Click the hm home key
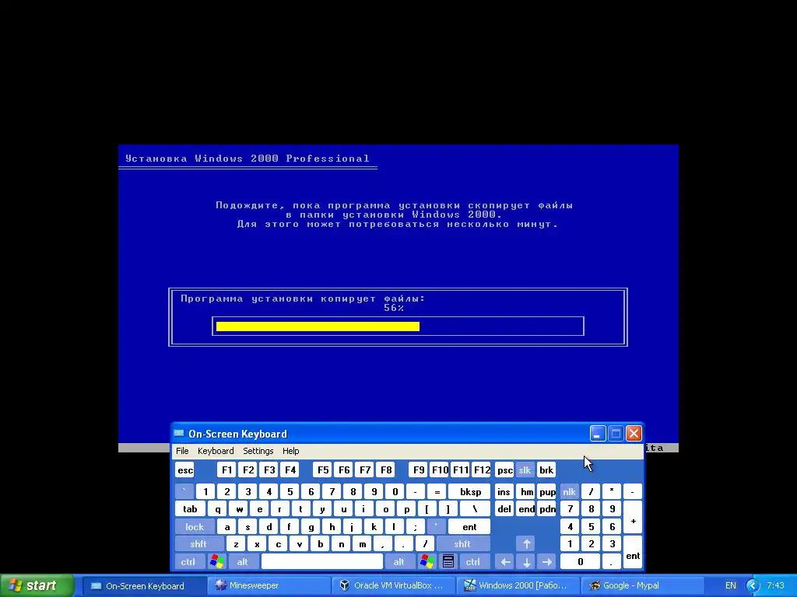The width and height of the screenshot is (797, 597). point(527,491)
